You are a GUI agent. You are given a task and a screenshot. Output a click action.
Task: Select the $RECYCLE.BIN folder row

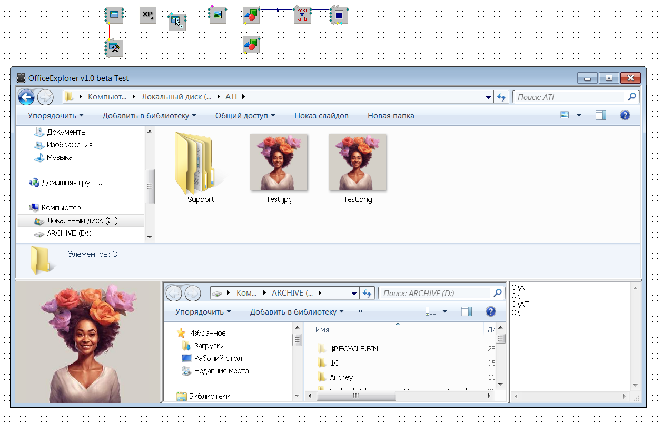(x=348, y=349)
